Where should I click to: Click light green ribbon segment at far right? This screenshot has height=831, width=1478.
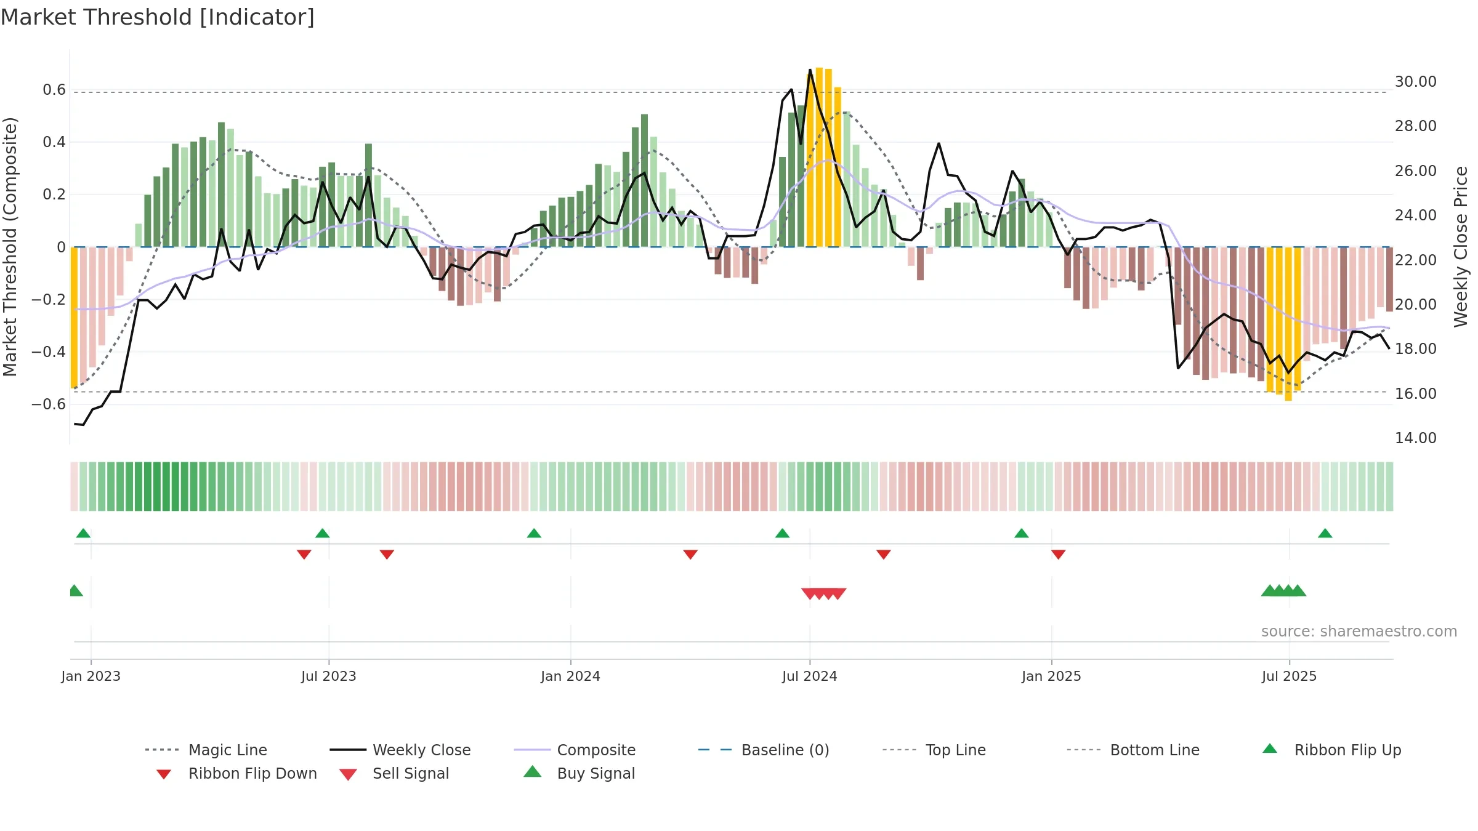(1389, 486)
